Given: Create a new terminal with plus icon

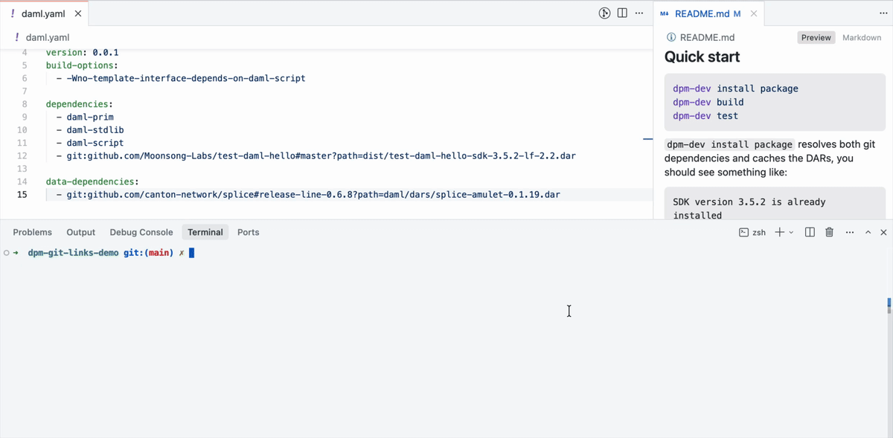Looking at the screenshot, I should (779, 232).
